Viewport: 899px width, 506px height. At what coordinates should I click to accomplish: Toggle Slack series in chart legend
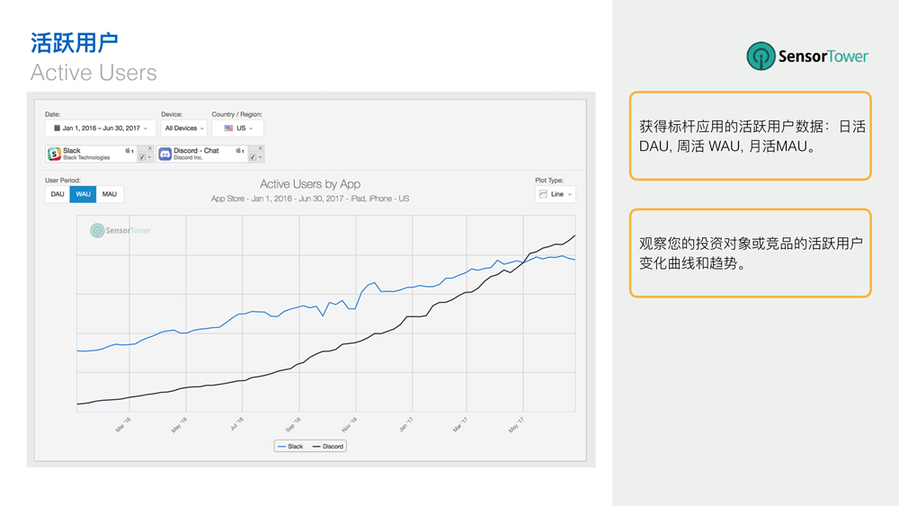point(290,446)
